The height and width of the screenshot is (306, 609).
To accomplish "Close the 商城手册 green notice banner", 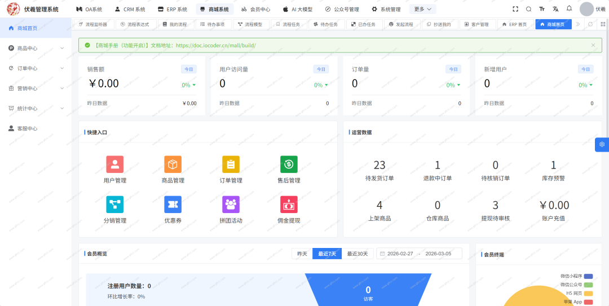I will pos(593,45).
